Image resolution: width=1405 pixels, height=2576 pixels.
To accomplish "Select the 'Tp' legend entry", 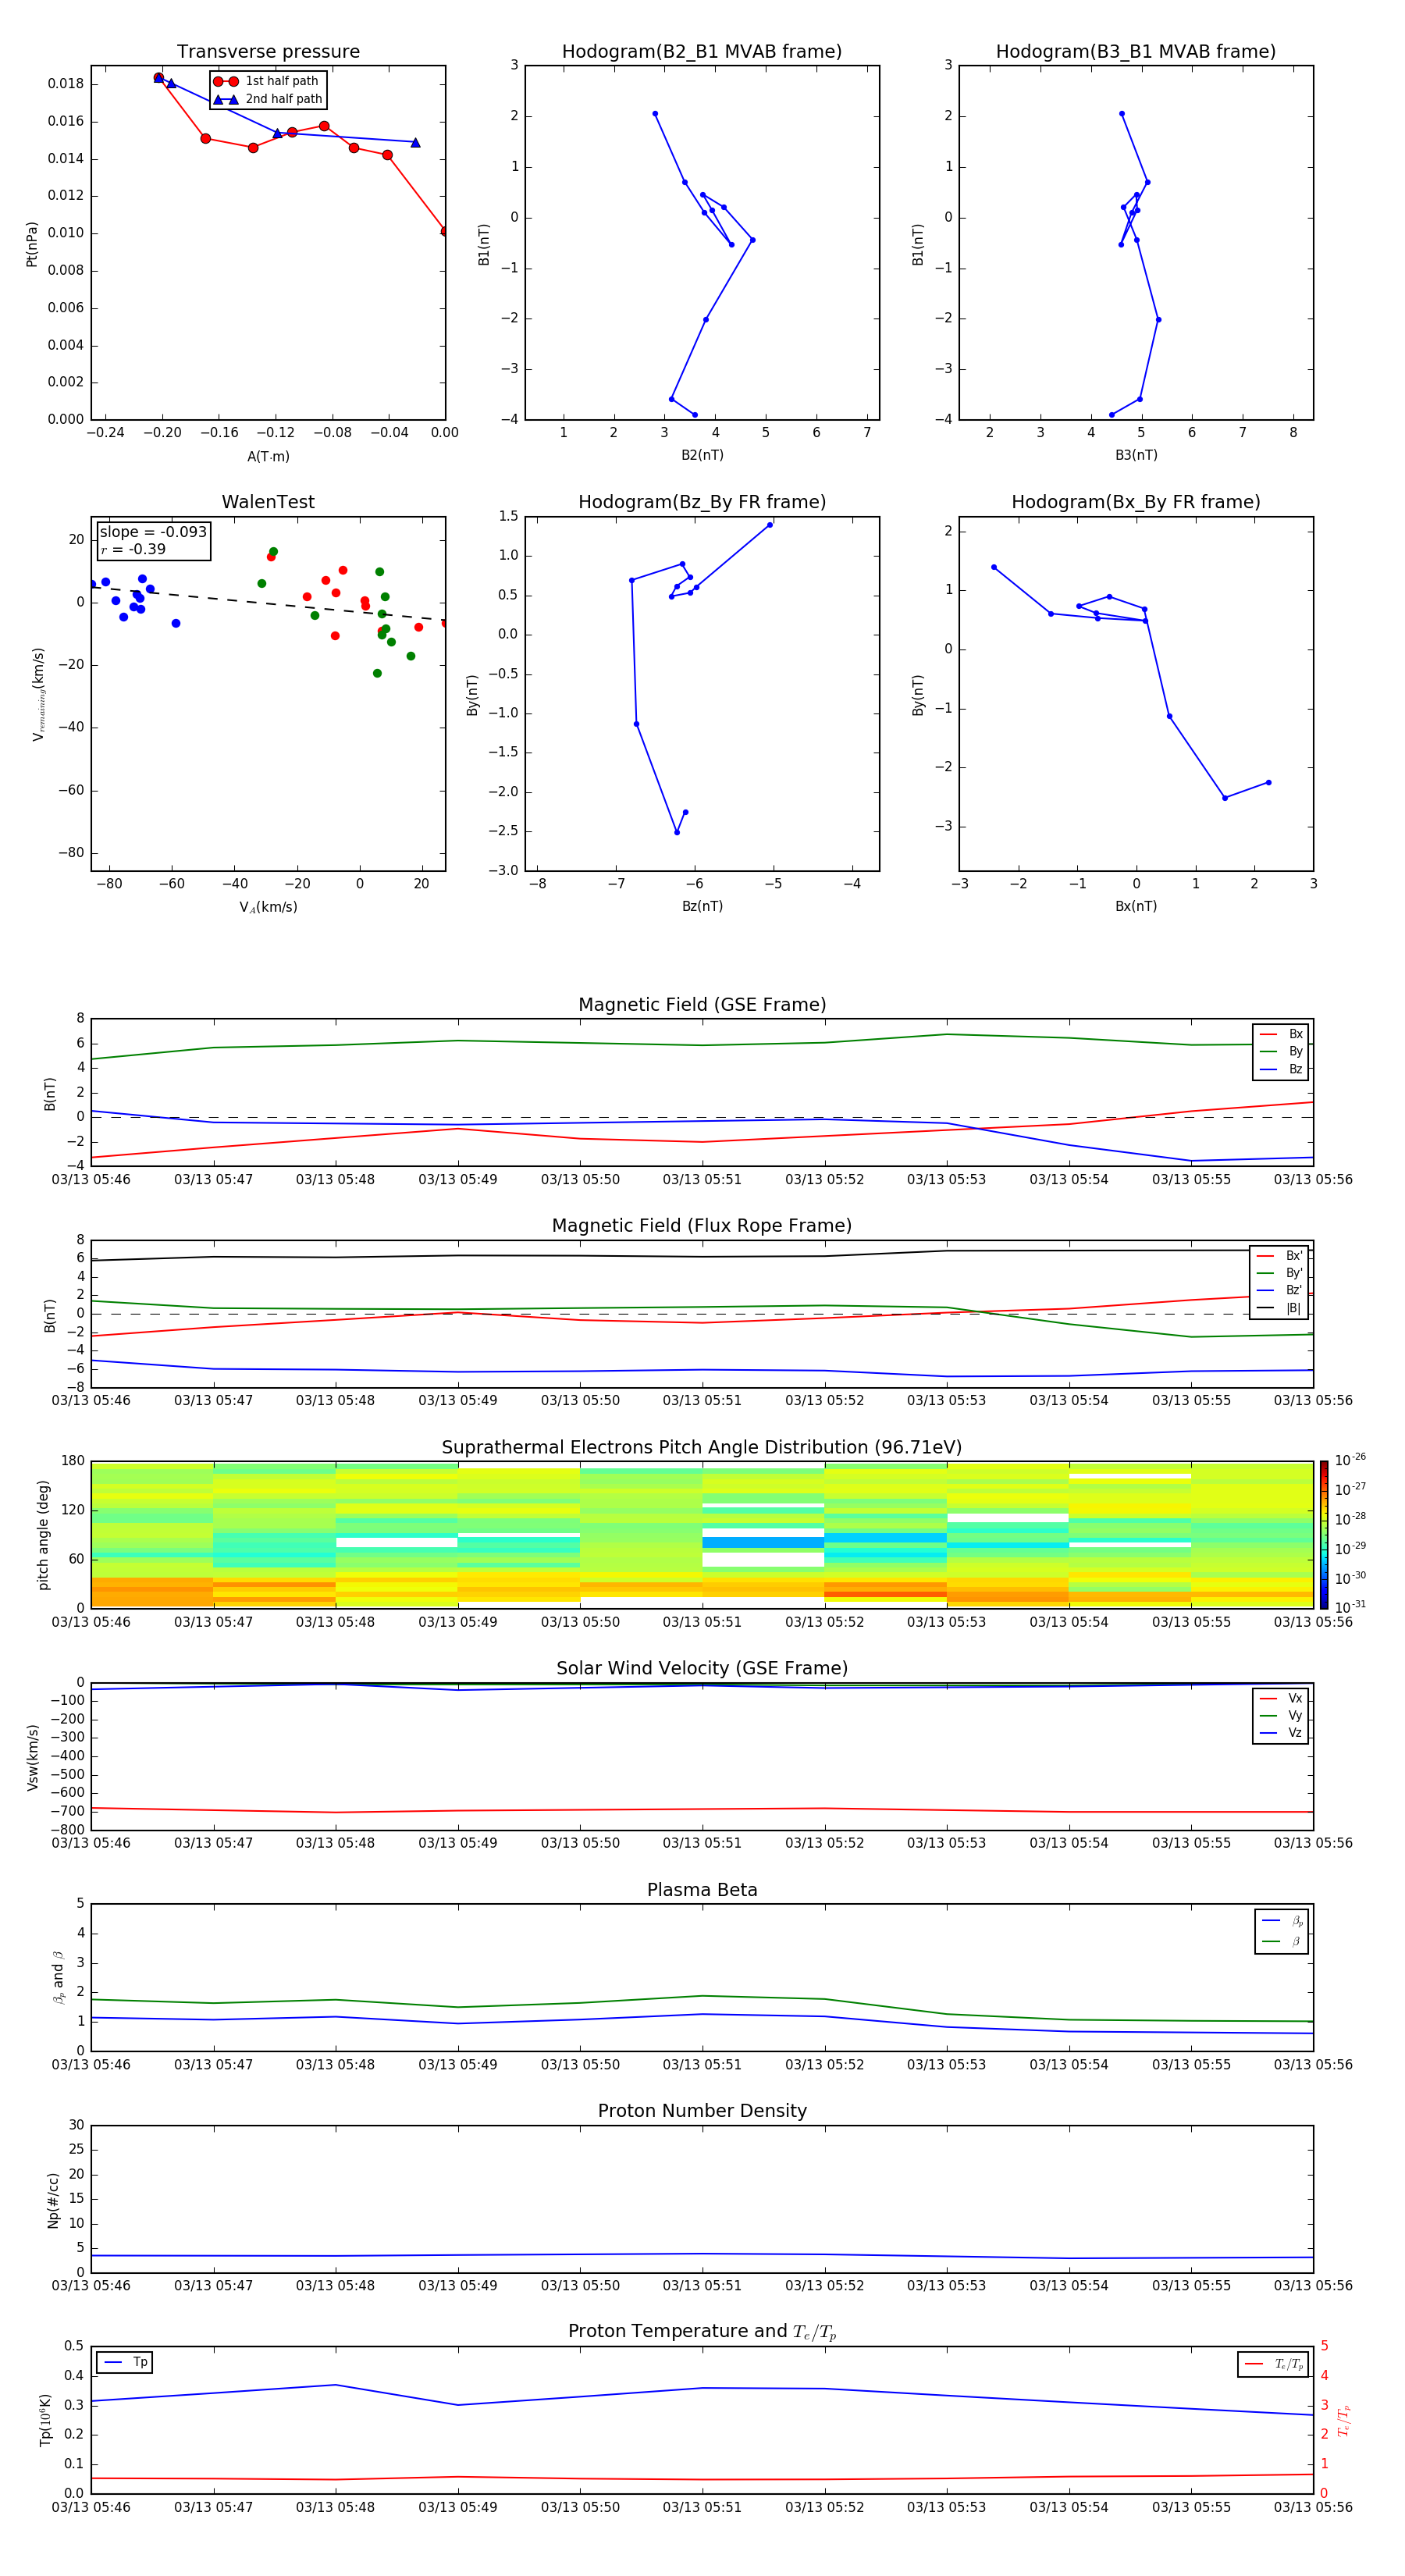I will (x=125, y=2362).
